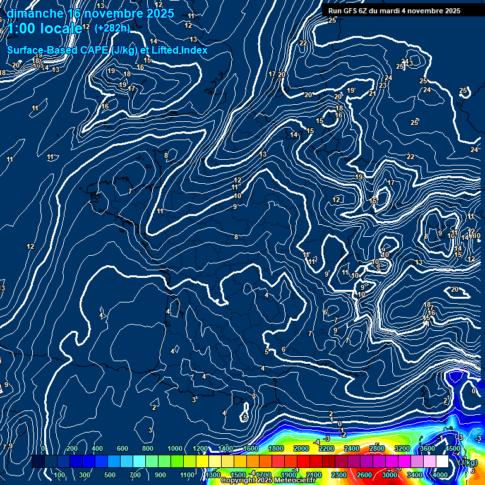Image resolution: width=485 pixels, height=485 pixels.
Task: Select the bright cyan legend swatch
Action: tap(139, 461)
